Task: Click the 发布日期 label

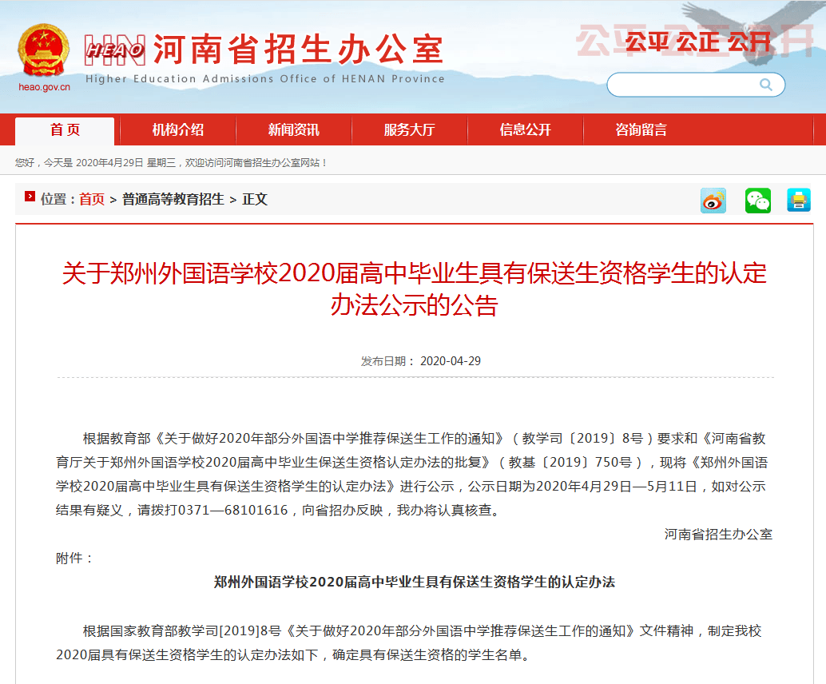Action: click(x=387, y=361)
